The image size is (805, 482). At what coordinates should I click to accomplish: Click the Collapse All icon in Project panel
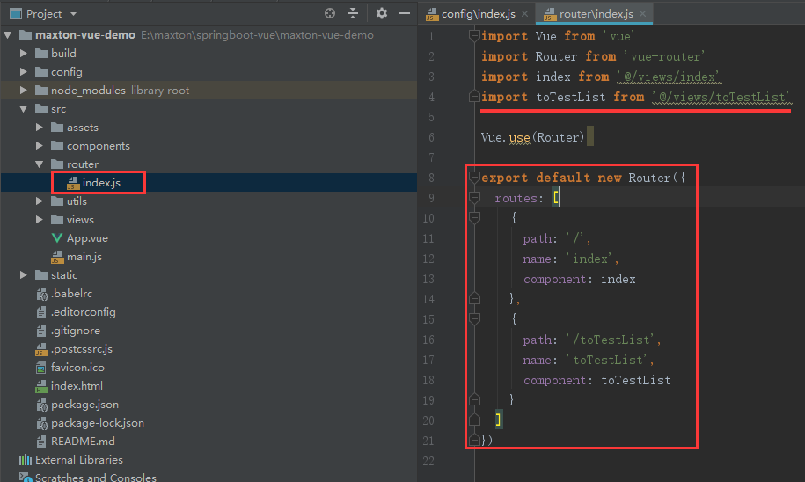(353, 14)
